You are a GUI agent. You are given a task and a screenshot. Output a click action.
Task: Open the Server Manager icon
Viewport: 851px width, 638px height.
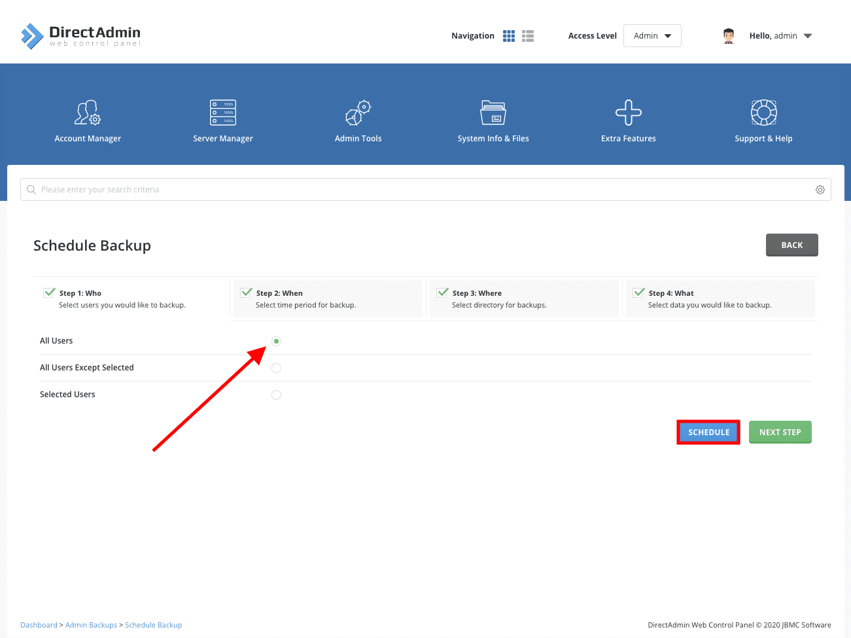[x=222, y=113]
